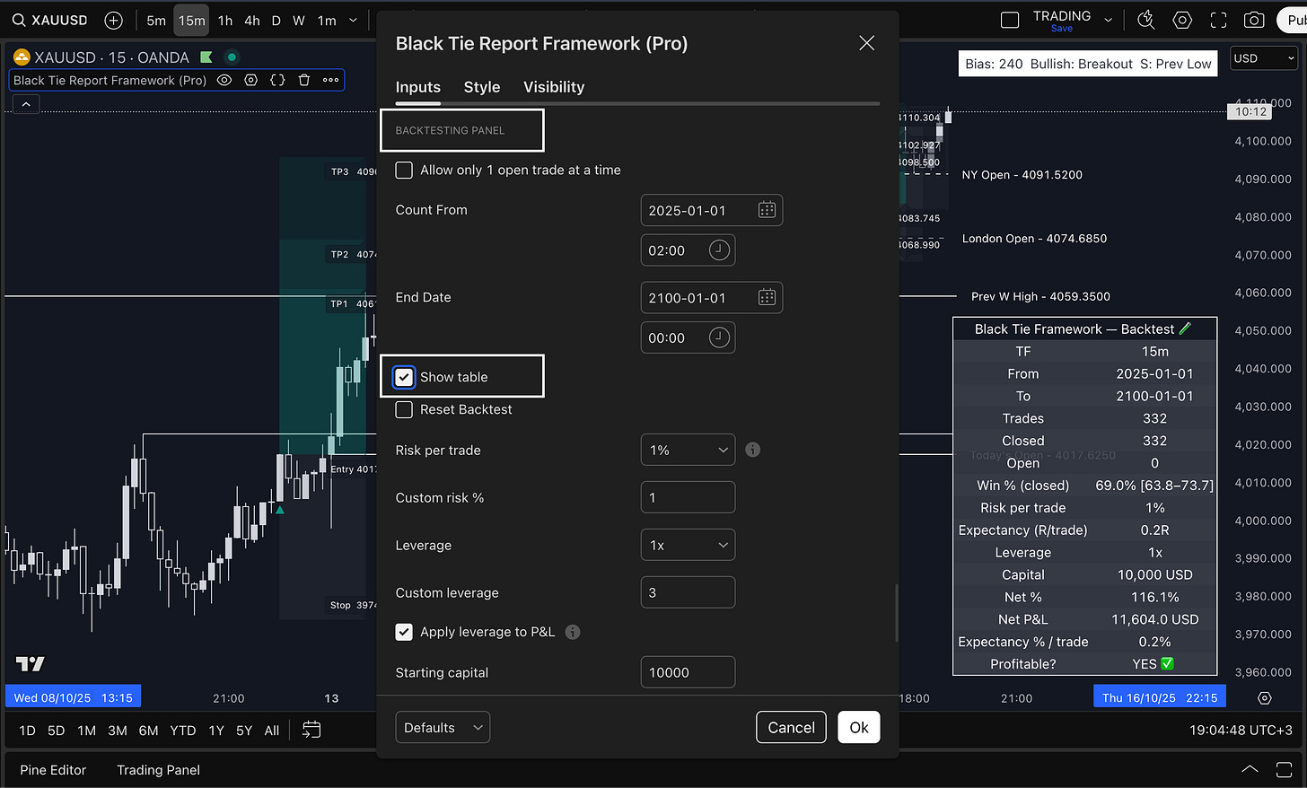Image resolution: width=1307 pixels, height=788 pixels.
Task: Open go to date calendar icon
Action: [x=311, y=730]
